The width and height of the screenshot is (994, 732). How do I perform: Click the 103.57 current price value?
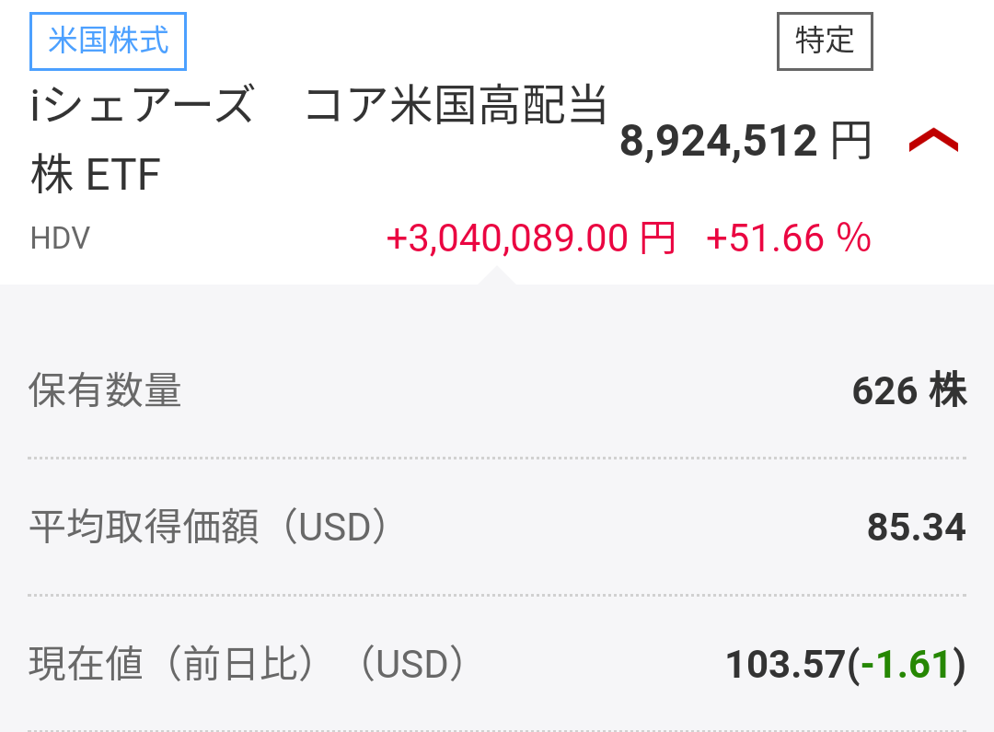click(x=785, y=664)
